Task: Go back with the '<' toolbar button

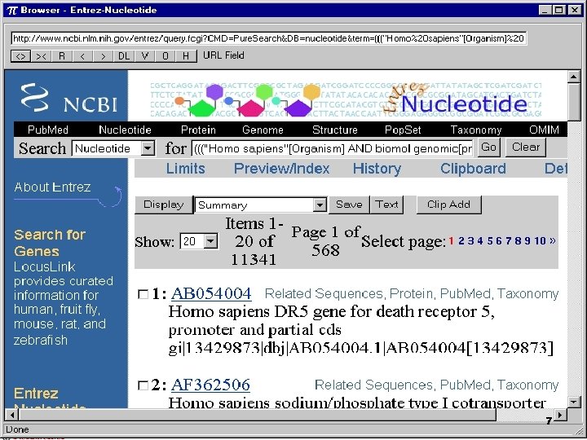Action: coord(82,56)
